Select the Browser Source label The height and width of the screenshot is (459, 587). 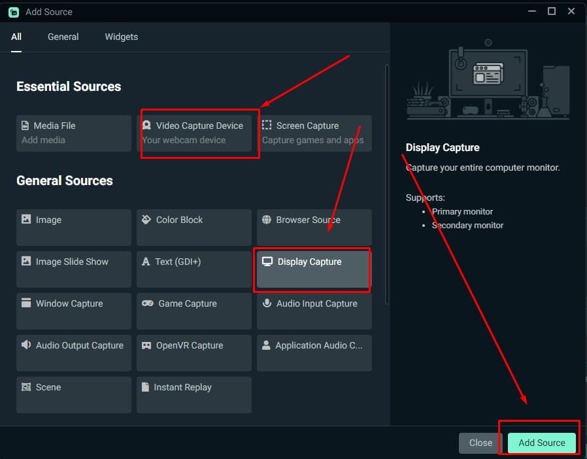tap(308, 220)
